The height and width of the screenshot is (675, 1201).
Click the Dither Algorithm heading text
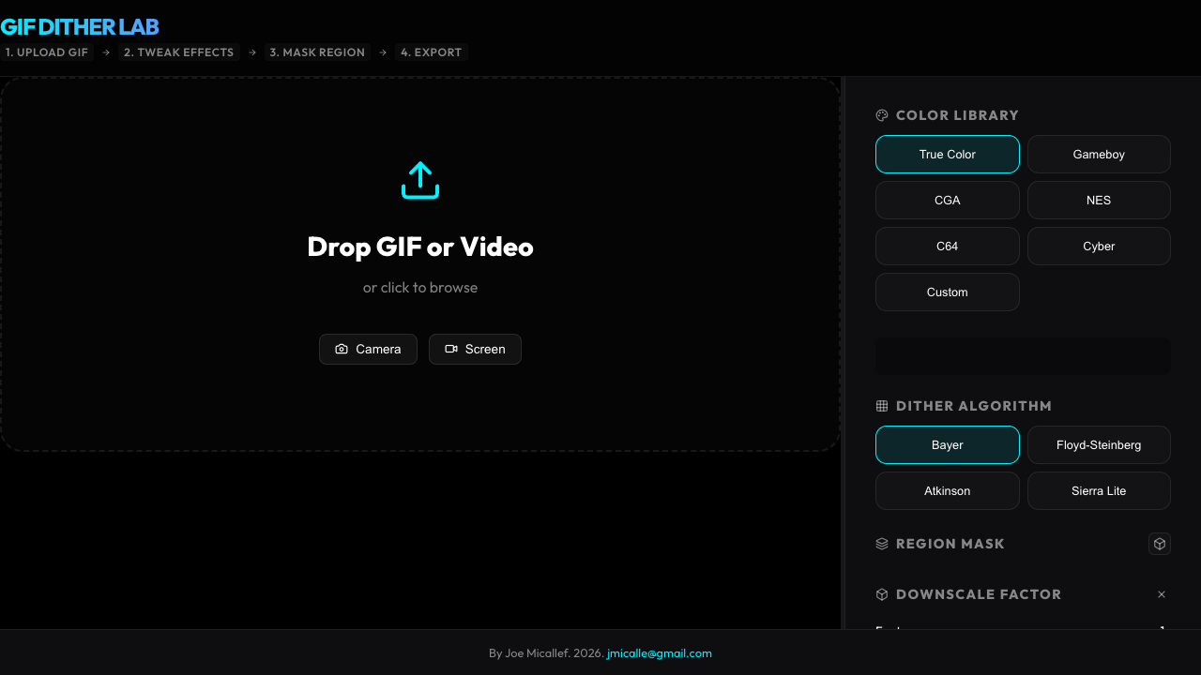(x=974, y=406)
